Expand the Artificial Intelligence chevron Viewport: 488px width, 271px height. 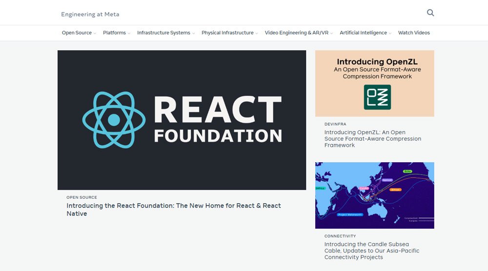click(390, 33)
